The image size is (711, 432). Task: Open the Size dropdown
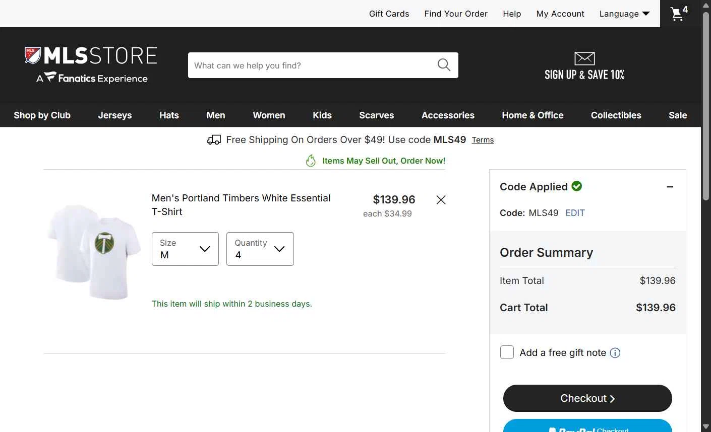[x=185, y=249]
